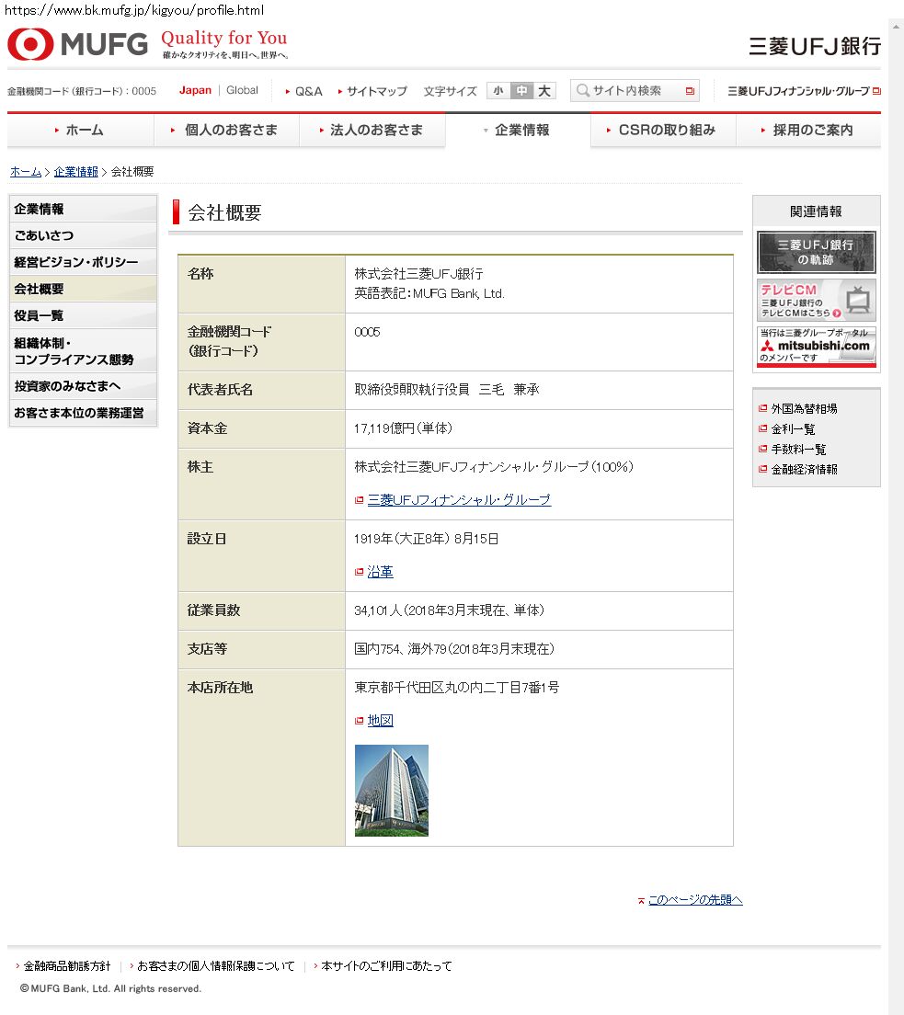904x1015 pixels.
Task: Click the MUFG logo
Action: [78, 44]
